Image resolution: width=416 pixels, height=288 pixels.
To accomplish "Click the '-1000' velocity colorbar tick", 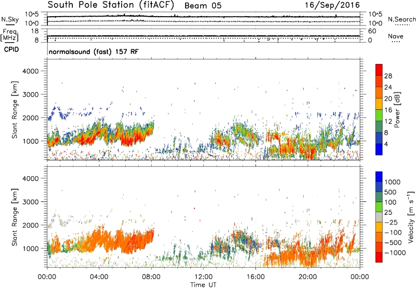I will click(x=395, y=253).
